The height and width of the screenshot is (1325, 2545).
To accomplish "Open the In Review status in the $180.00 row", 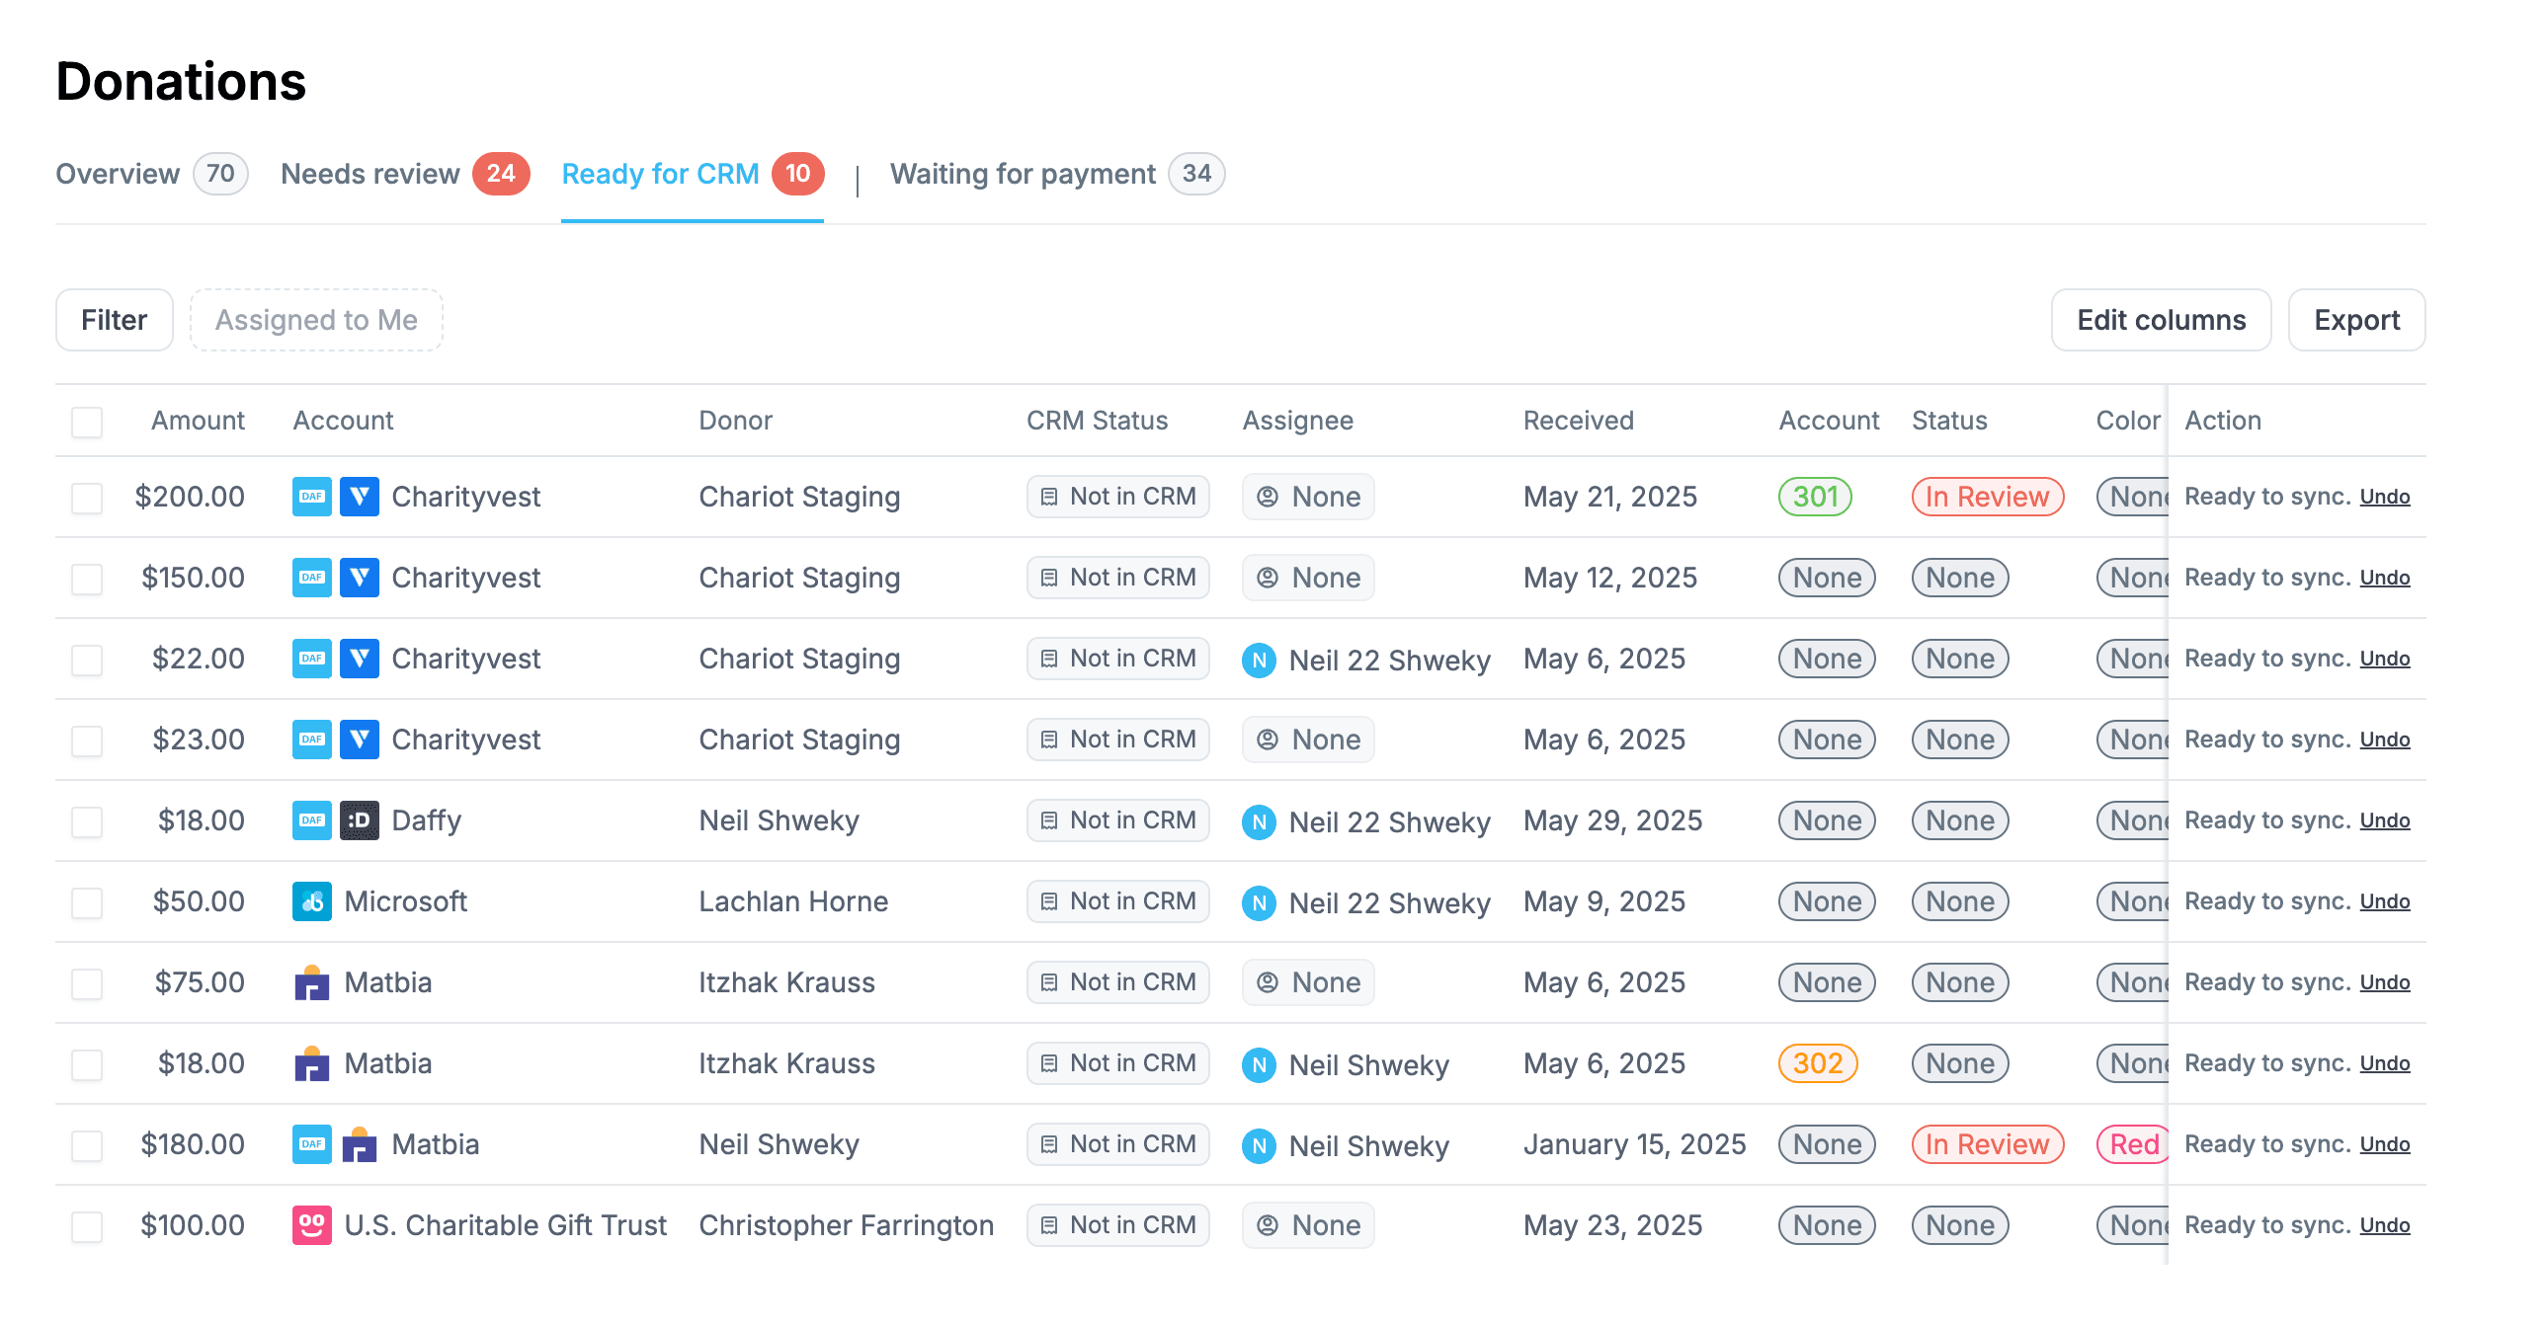I will 1988,1144.
